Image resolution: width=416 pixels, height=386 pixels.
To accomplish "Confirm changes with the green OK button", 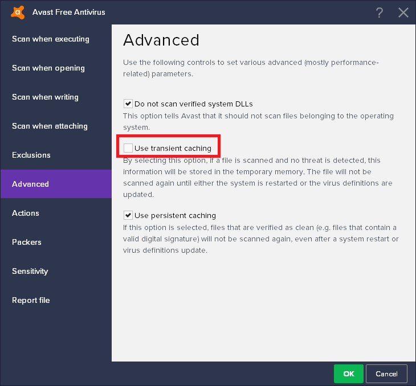I will tap(349, 374).
